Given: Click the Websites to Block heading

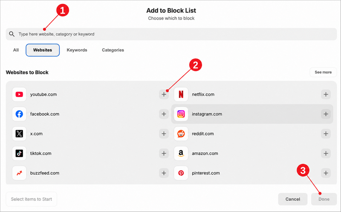Looking at the screenshot, I should click(27, 72).
